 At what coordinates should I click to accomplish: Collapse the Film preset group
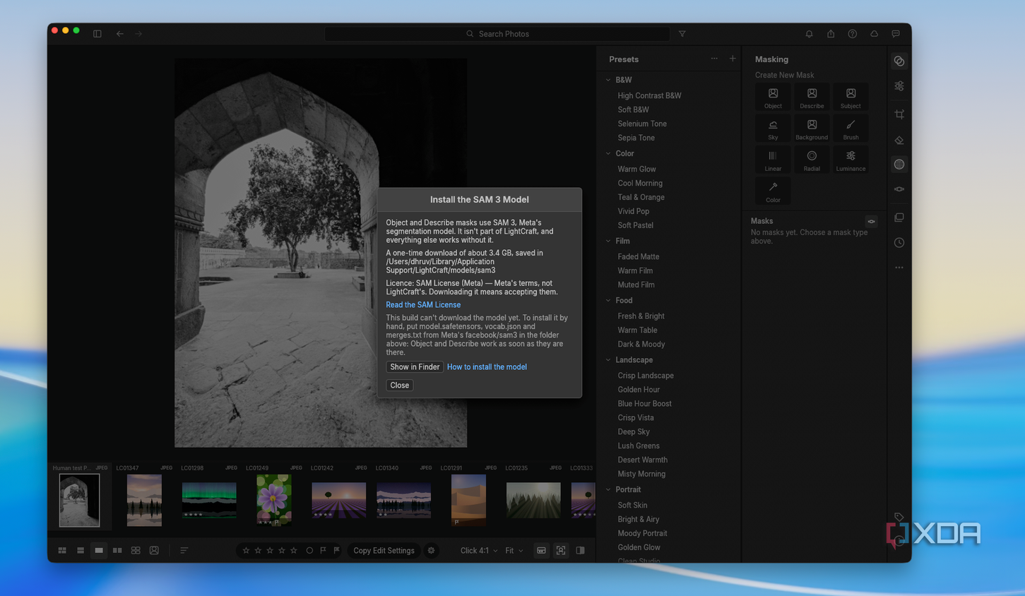(608, 241)
